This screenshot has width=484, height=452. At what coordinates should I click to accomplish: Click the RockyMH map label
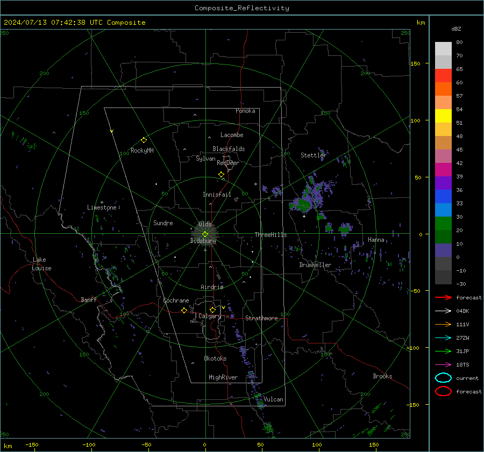142,150
